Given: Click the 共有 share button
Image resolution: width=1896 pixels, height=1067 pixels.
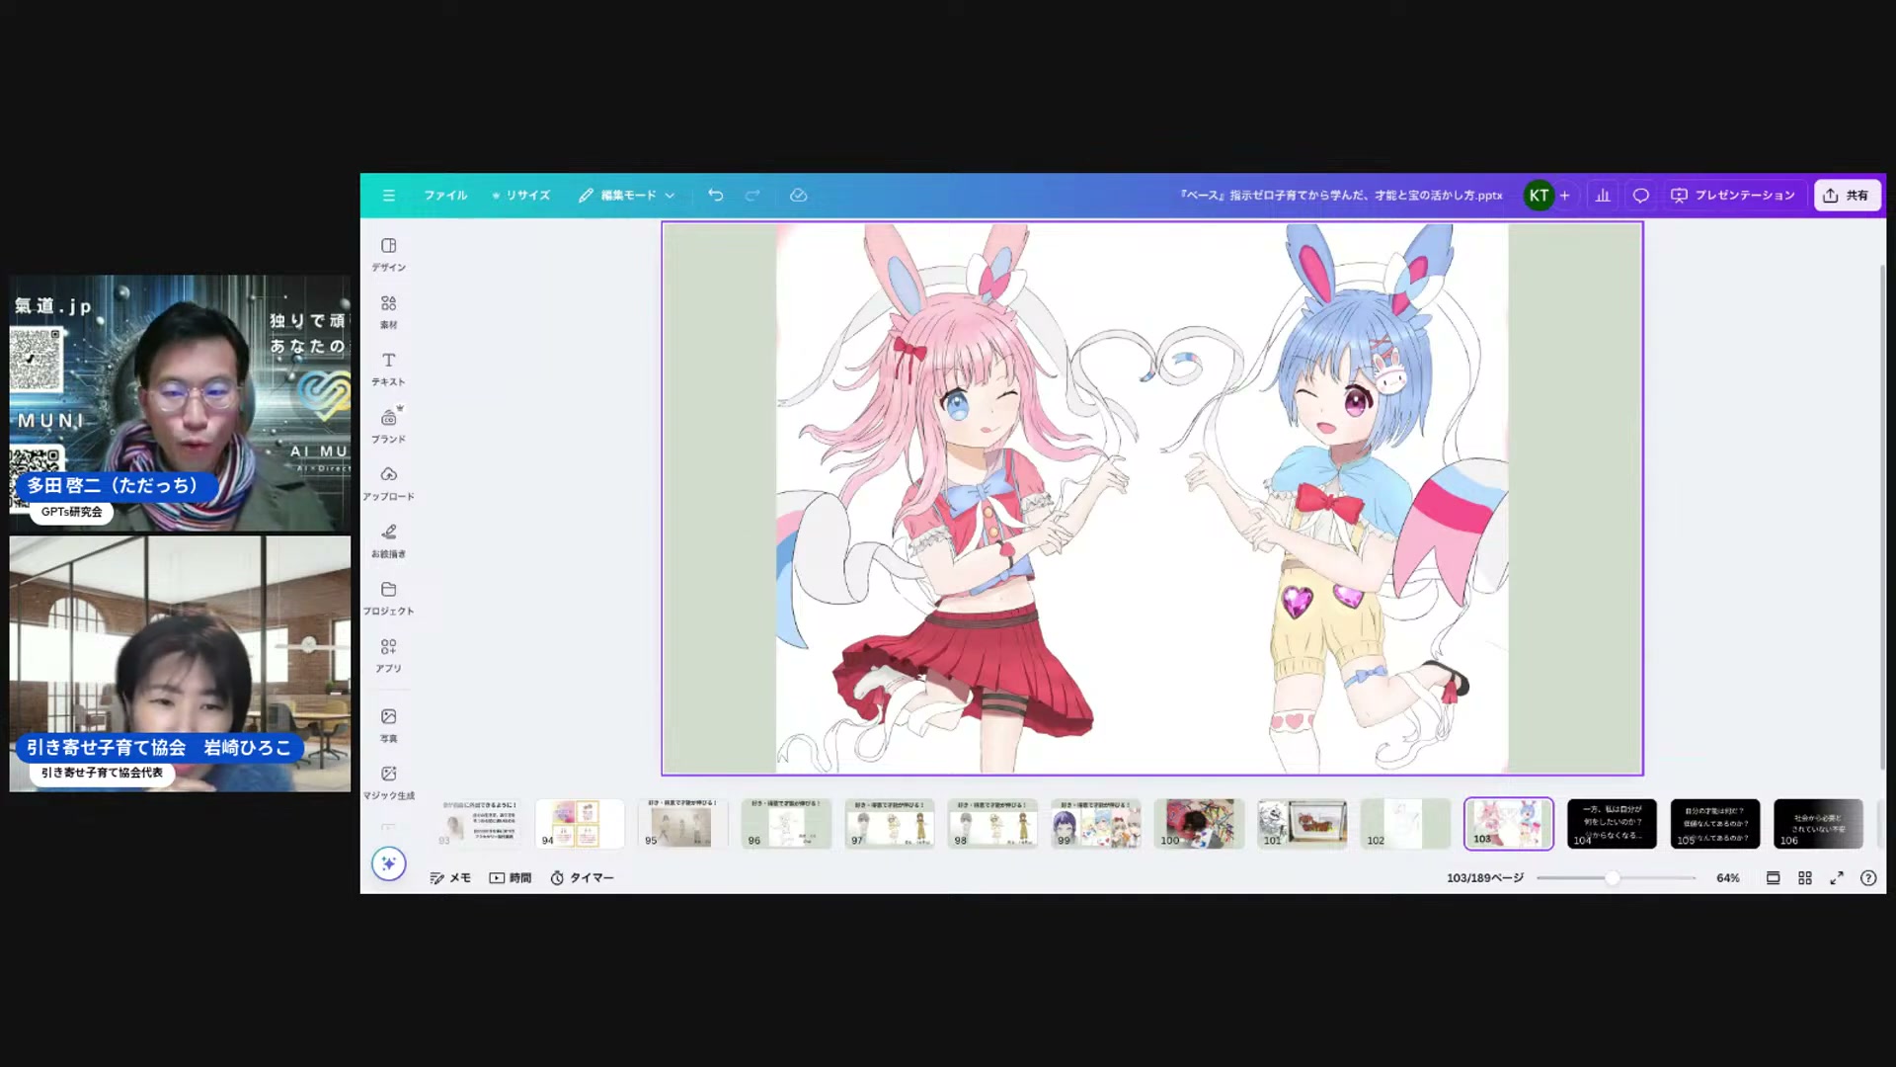Looking at the screenshot, I should 1847,196.
